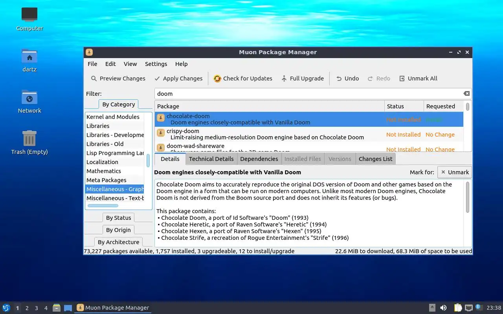Switch to the Technical Details tab
The height and width of the screenshot is (314, 503).
click(x=211, y=159)
